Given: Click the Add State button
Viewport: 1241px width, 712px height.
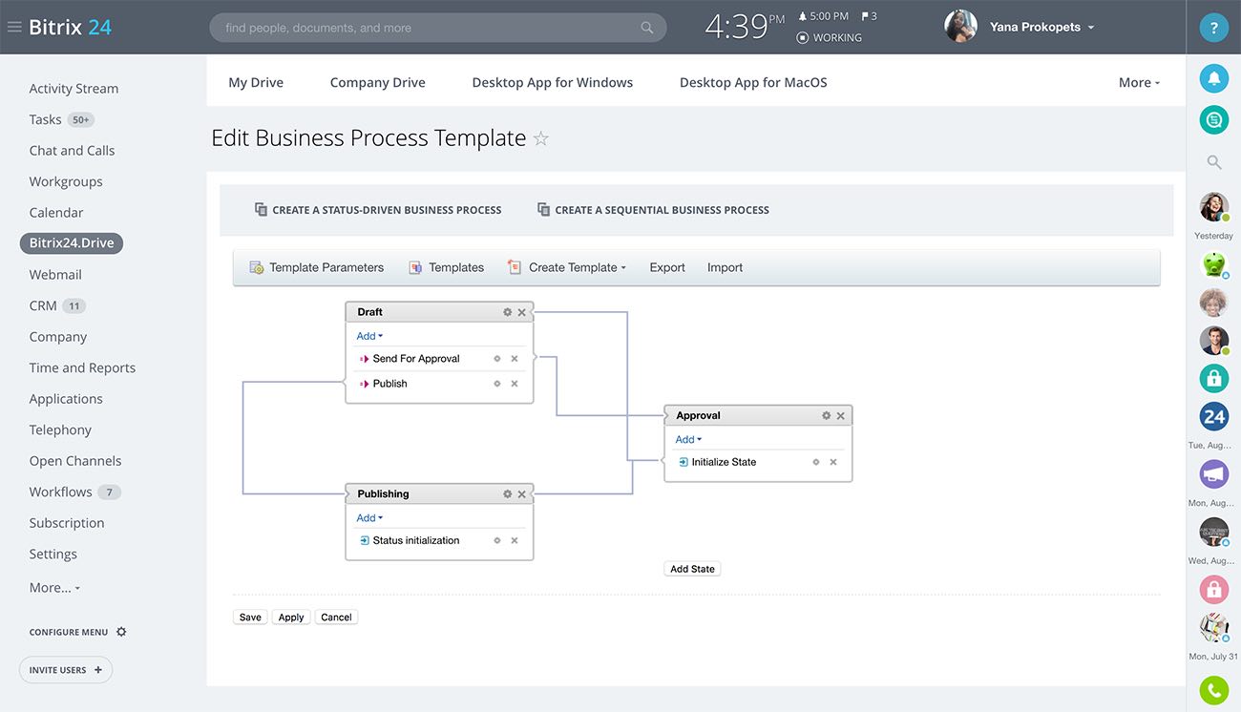Looking at the screenshot, I should click(692, 569).
